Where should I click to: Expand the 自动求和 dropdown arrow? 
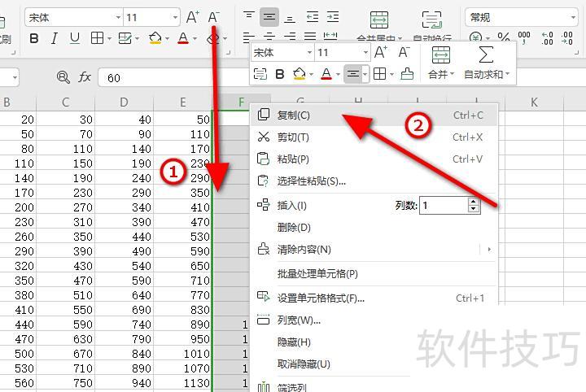[508, 74]
